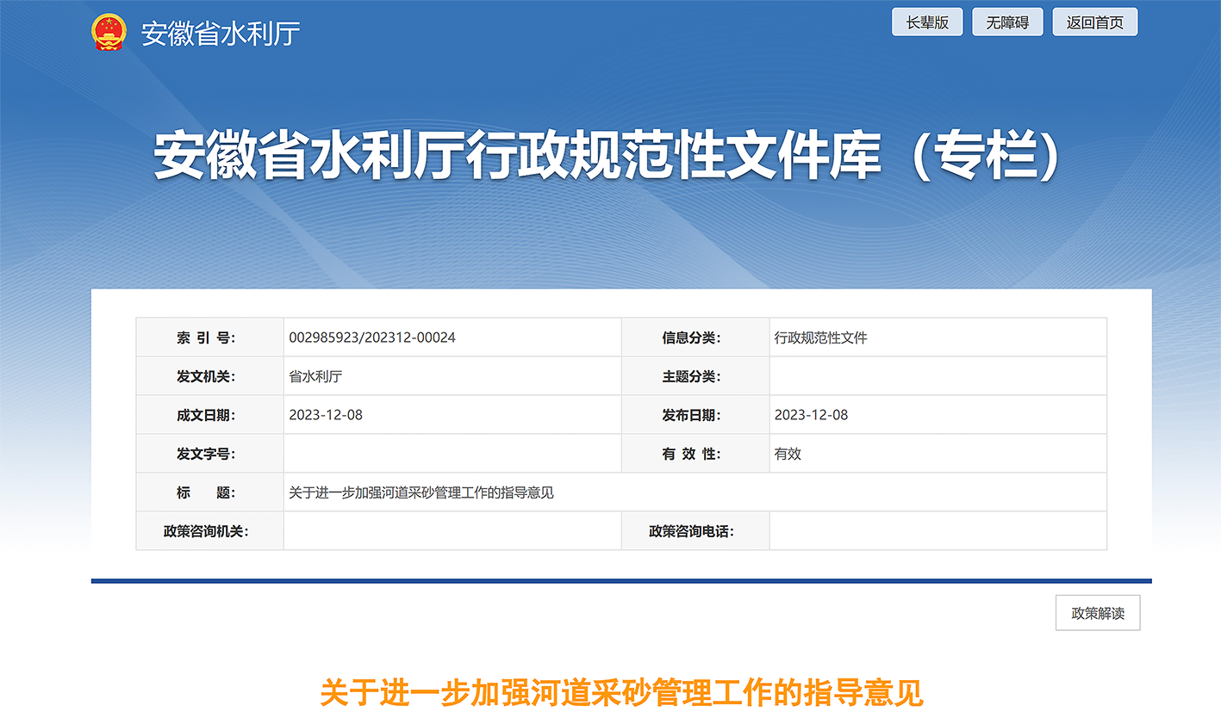The height and width of the screenshot is (718, 1221).
Task: Select the 有效 validity value
Action: [788, 454]
